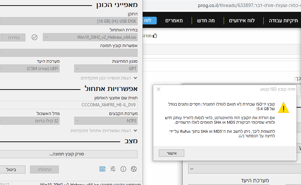
Task: Click the אישור button in warning dialog
Action: (x=171, y=153)
